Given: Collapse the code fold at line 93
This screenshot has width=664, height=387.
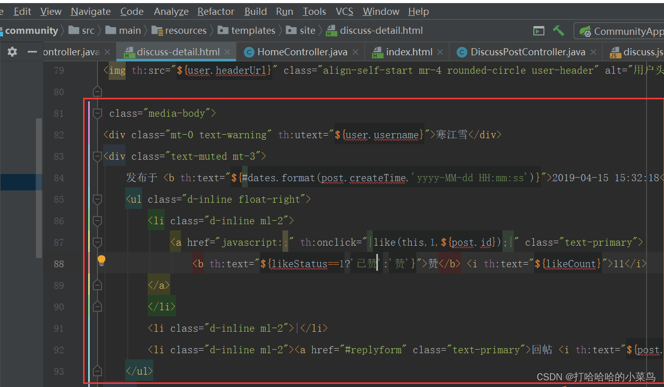Looking at the screenshot, I should pyautogui.click(x=97, y=371).
